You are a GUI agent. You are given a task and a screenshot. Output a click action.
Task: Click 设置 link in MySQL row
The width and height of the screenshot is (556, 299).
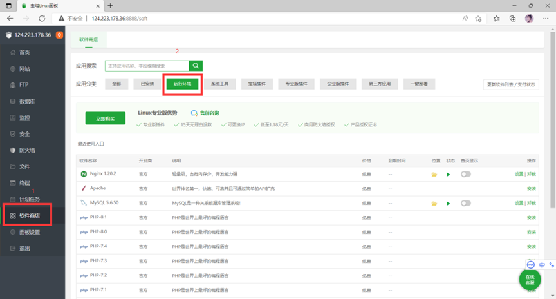pos(519,203)
